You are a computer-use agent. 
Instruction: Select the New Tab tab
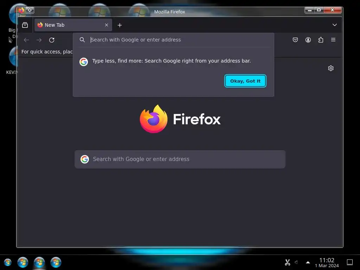(73, 25)
